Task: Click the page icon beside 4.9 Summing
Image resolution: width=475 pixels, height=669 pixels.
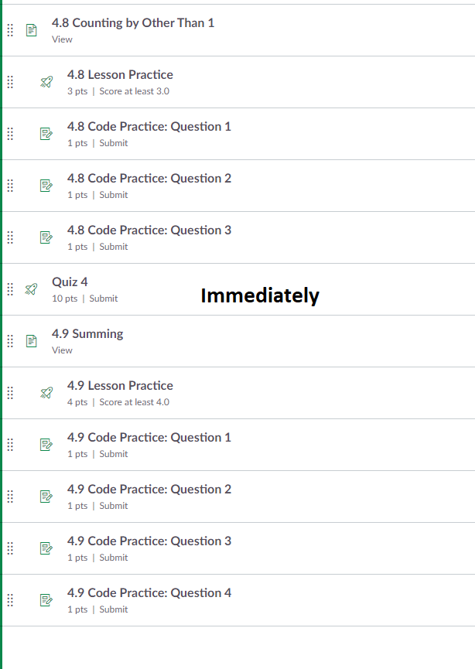Action: 31,341
